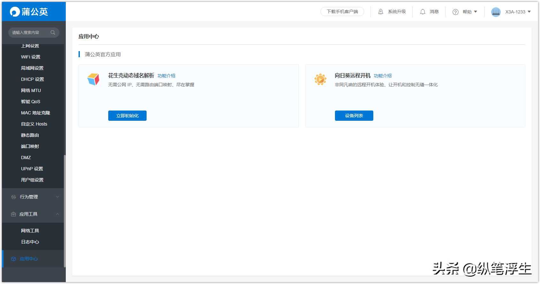Collapse the 应用工具 menu chevron
The width and height of the screenshot is (540, 284).
(x=57, y=214)
